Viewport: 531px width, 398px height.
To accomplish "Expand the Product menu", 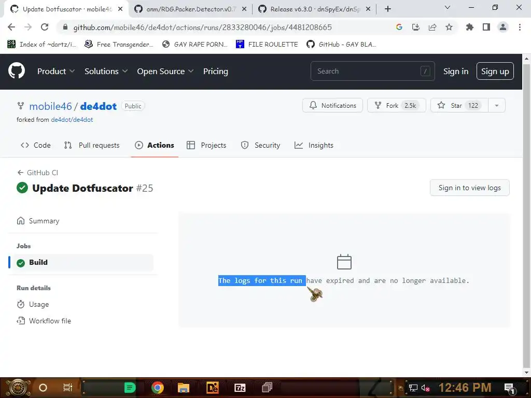I will pyautogui.click(x=56, y=71).
